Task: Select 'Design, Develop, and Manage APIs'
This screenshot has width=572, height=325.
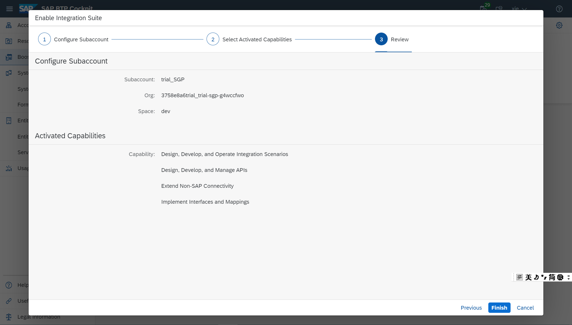Action: [x=204, y=170]
